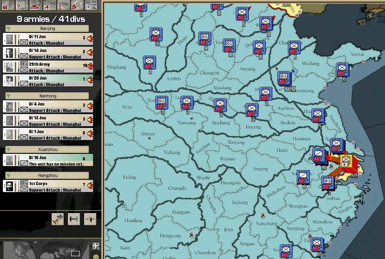Click the supply crate transfer button
385x259 pixels.
[58, 219]
